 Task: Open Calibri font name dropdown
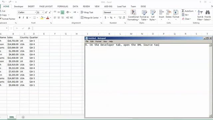[x=36, y=12]
